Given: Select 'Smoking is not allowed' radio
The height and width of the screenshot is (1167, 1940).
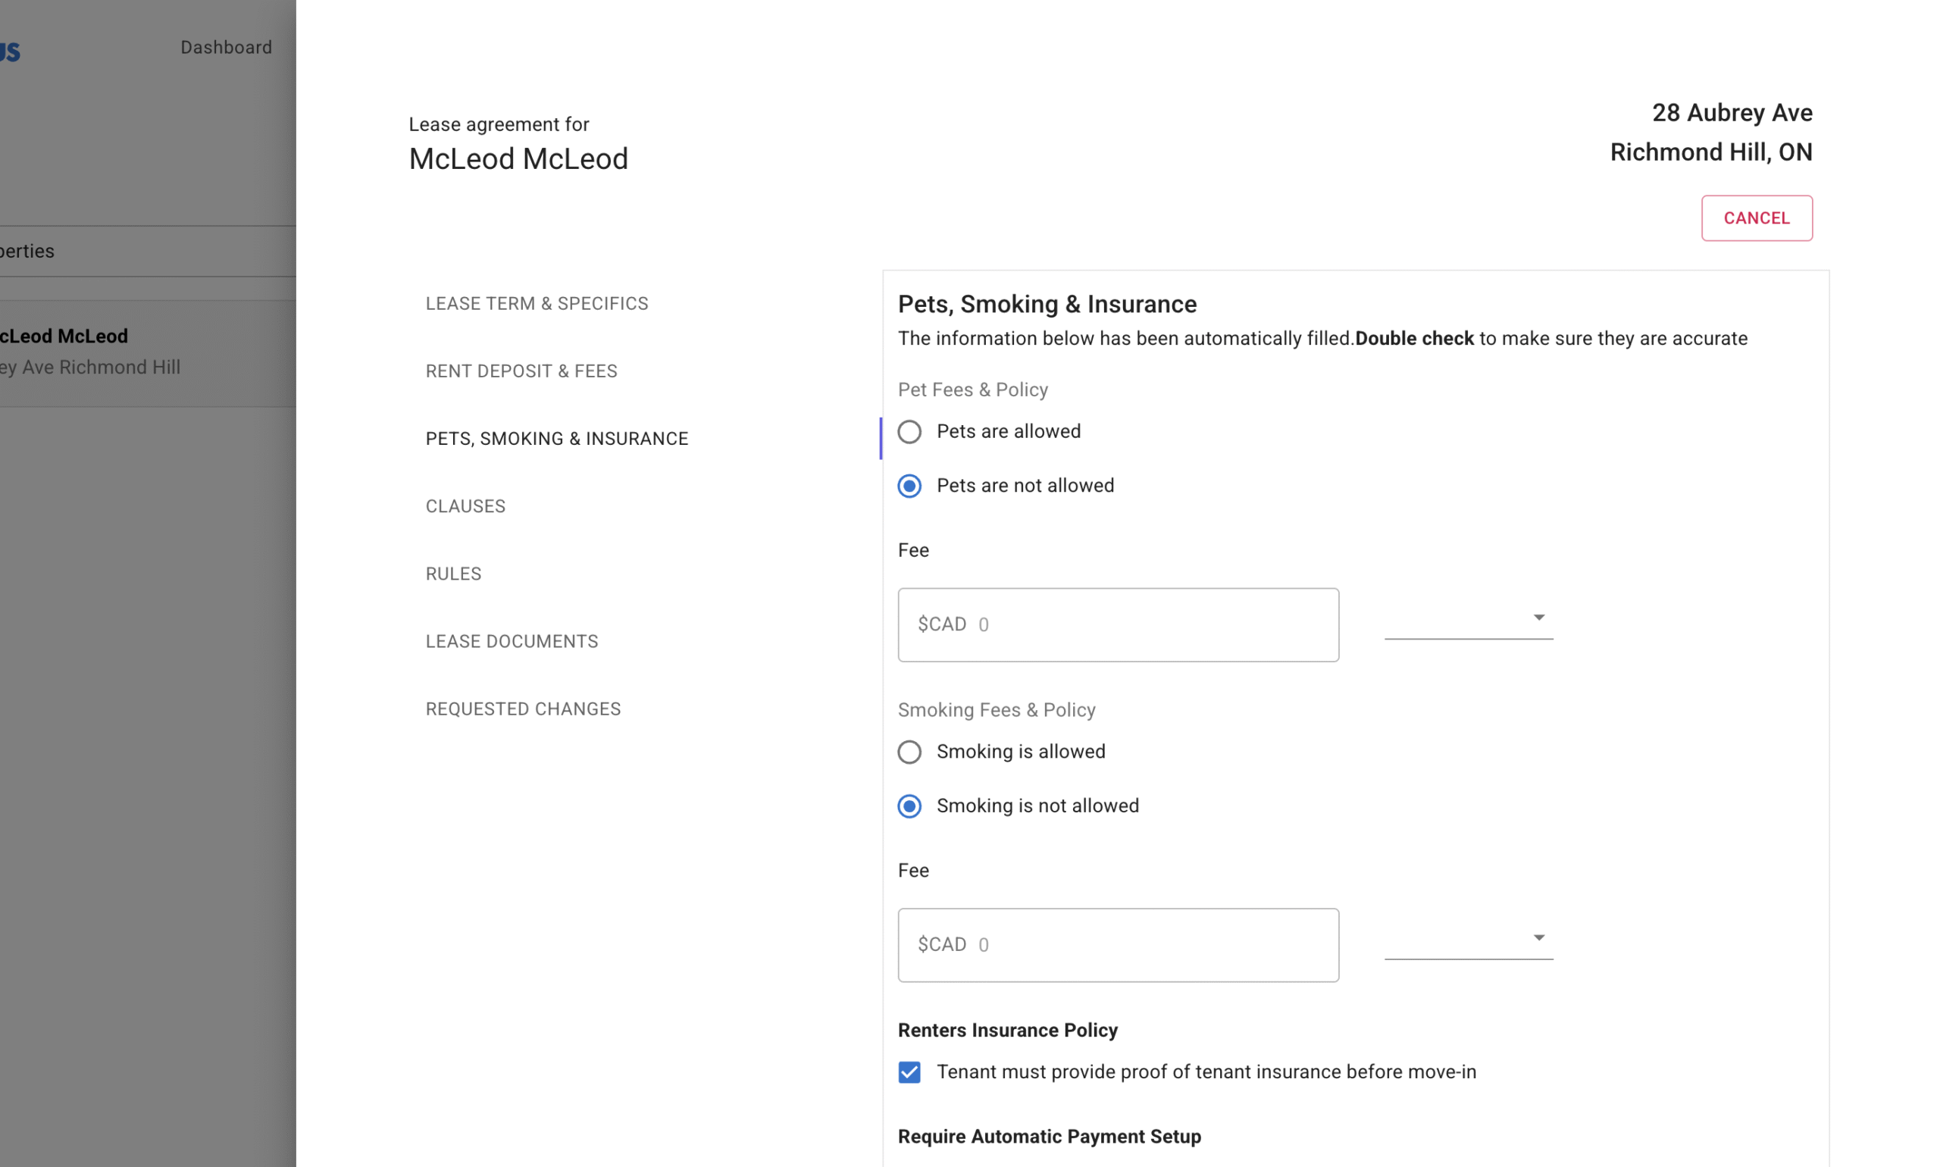Looking at the screenshot, I should [909, 806].
